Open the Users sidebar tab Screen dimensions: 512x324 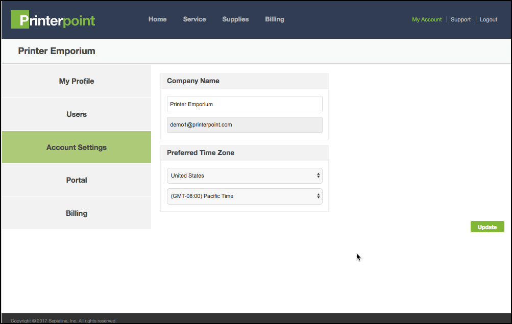click(77, 114)
